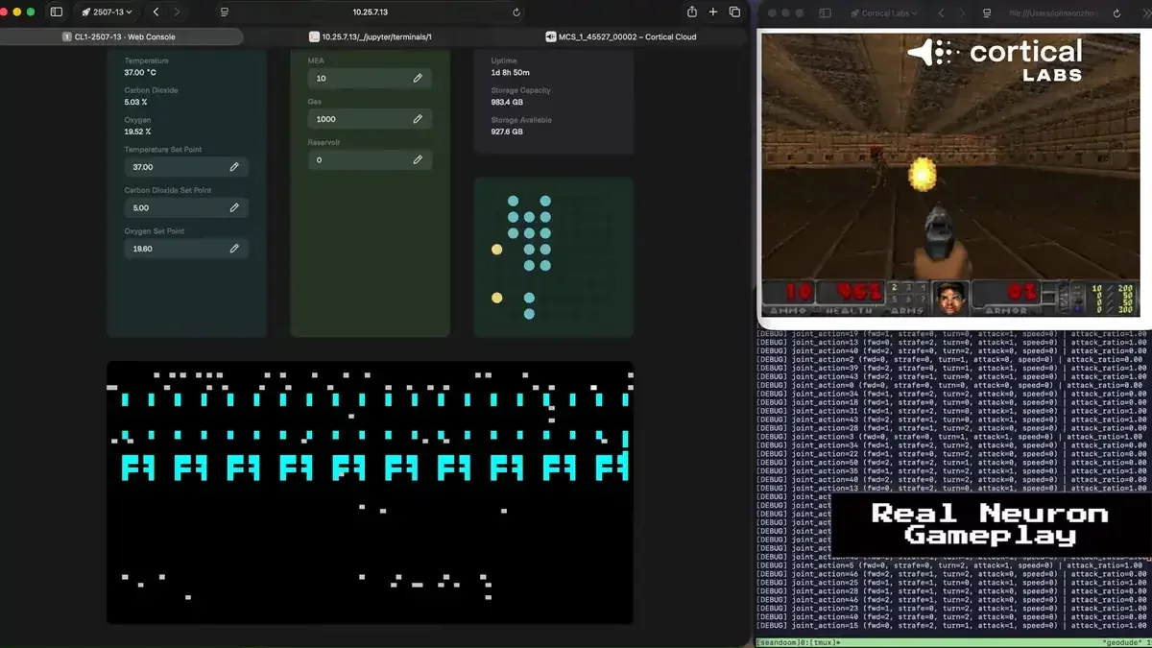Viewport: 1152px width, 648px height.
Task: Edit the Gas value of 1000
Action: pyautogui.click(x=417, y=118)
